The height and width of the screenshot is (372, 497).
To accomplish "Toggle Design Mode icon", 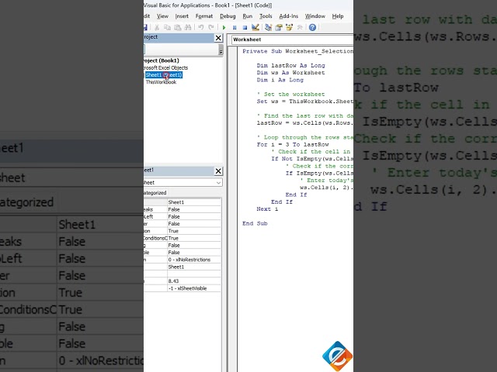I will (255, 28).
